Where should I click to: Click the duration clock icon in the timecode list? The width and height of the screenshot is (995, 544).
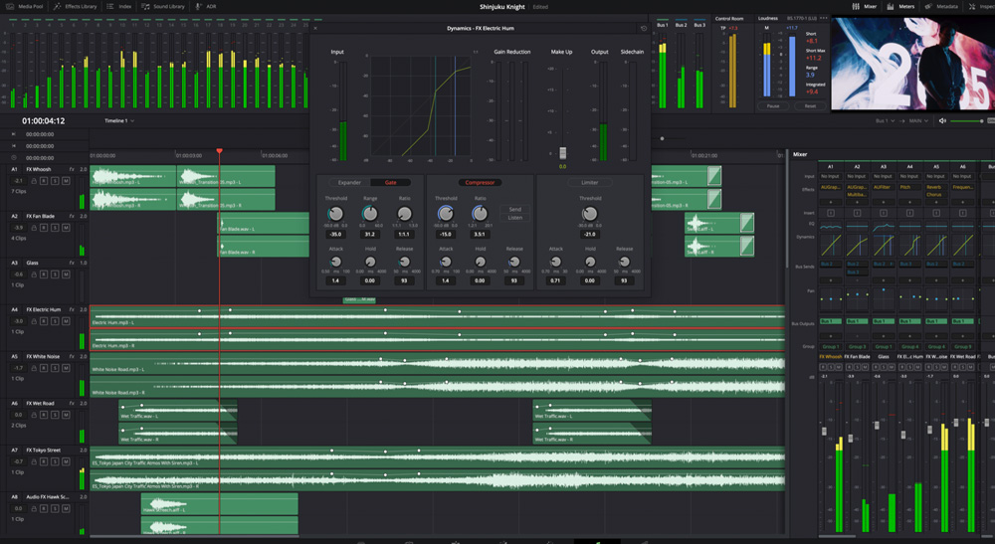click(13, 158)
